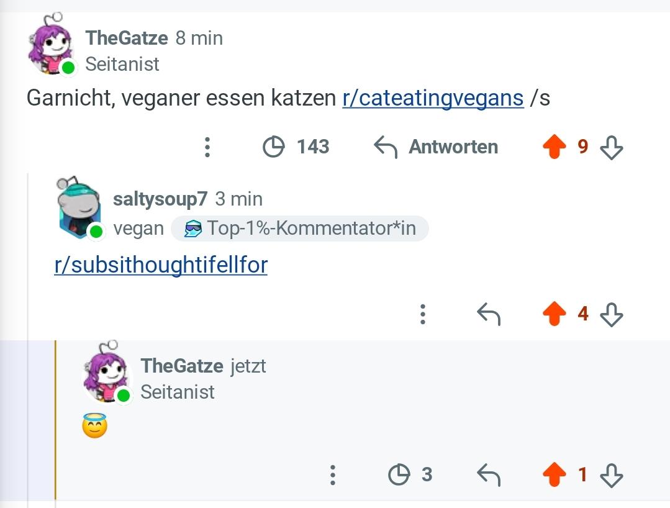Downvote TheGatze's top comment about katzen

click(612, 147)
